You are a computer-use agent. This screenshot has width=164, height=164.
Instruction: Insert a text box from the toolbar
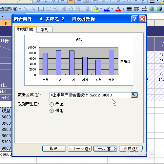[x=56, y=9]
